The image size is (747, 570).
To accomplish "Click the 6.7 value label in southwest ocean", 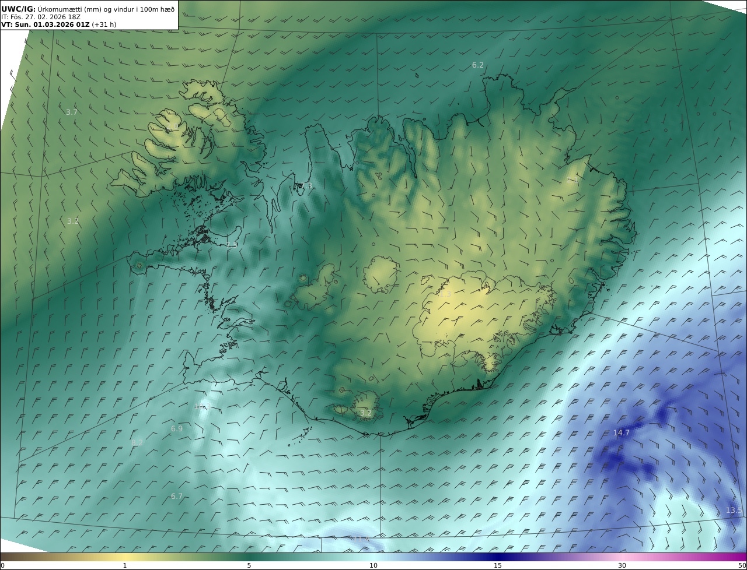I will (177, 497).
